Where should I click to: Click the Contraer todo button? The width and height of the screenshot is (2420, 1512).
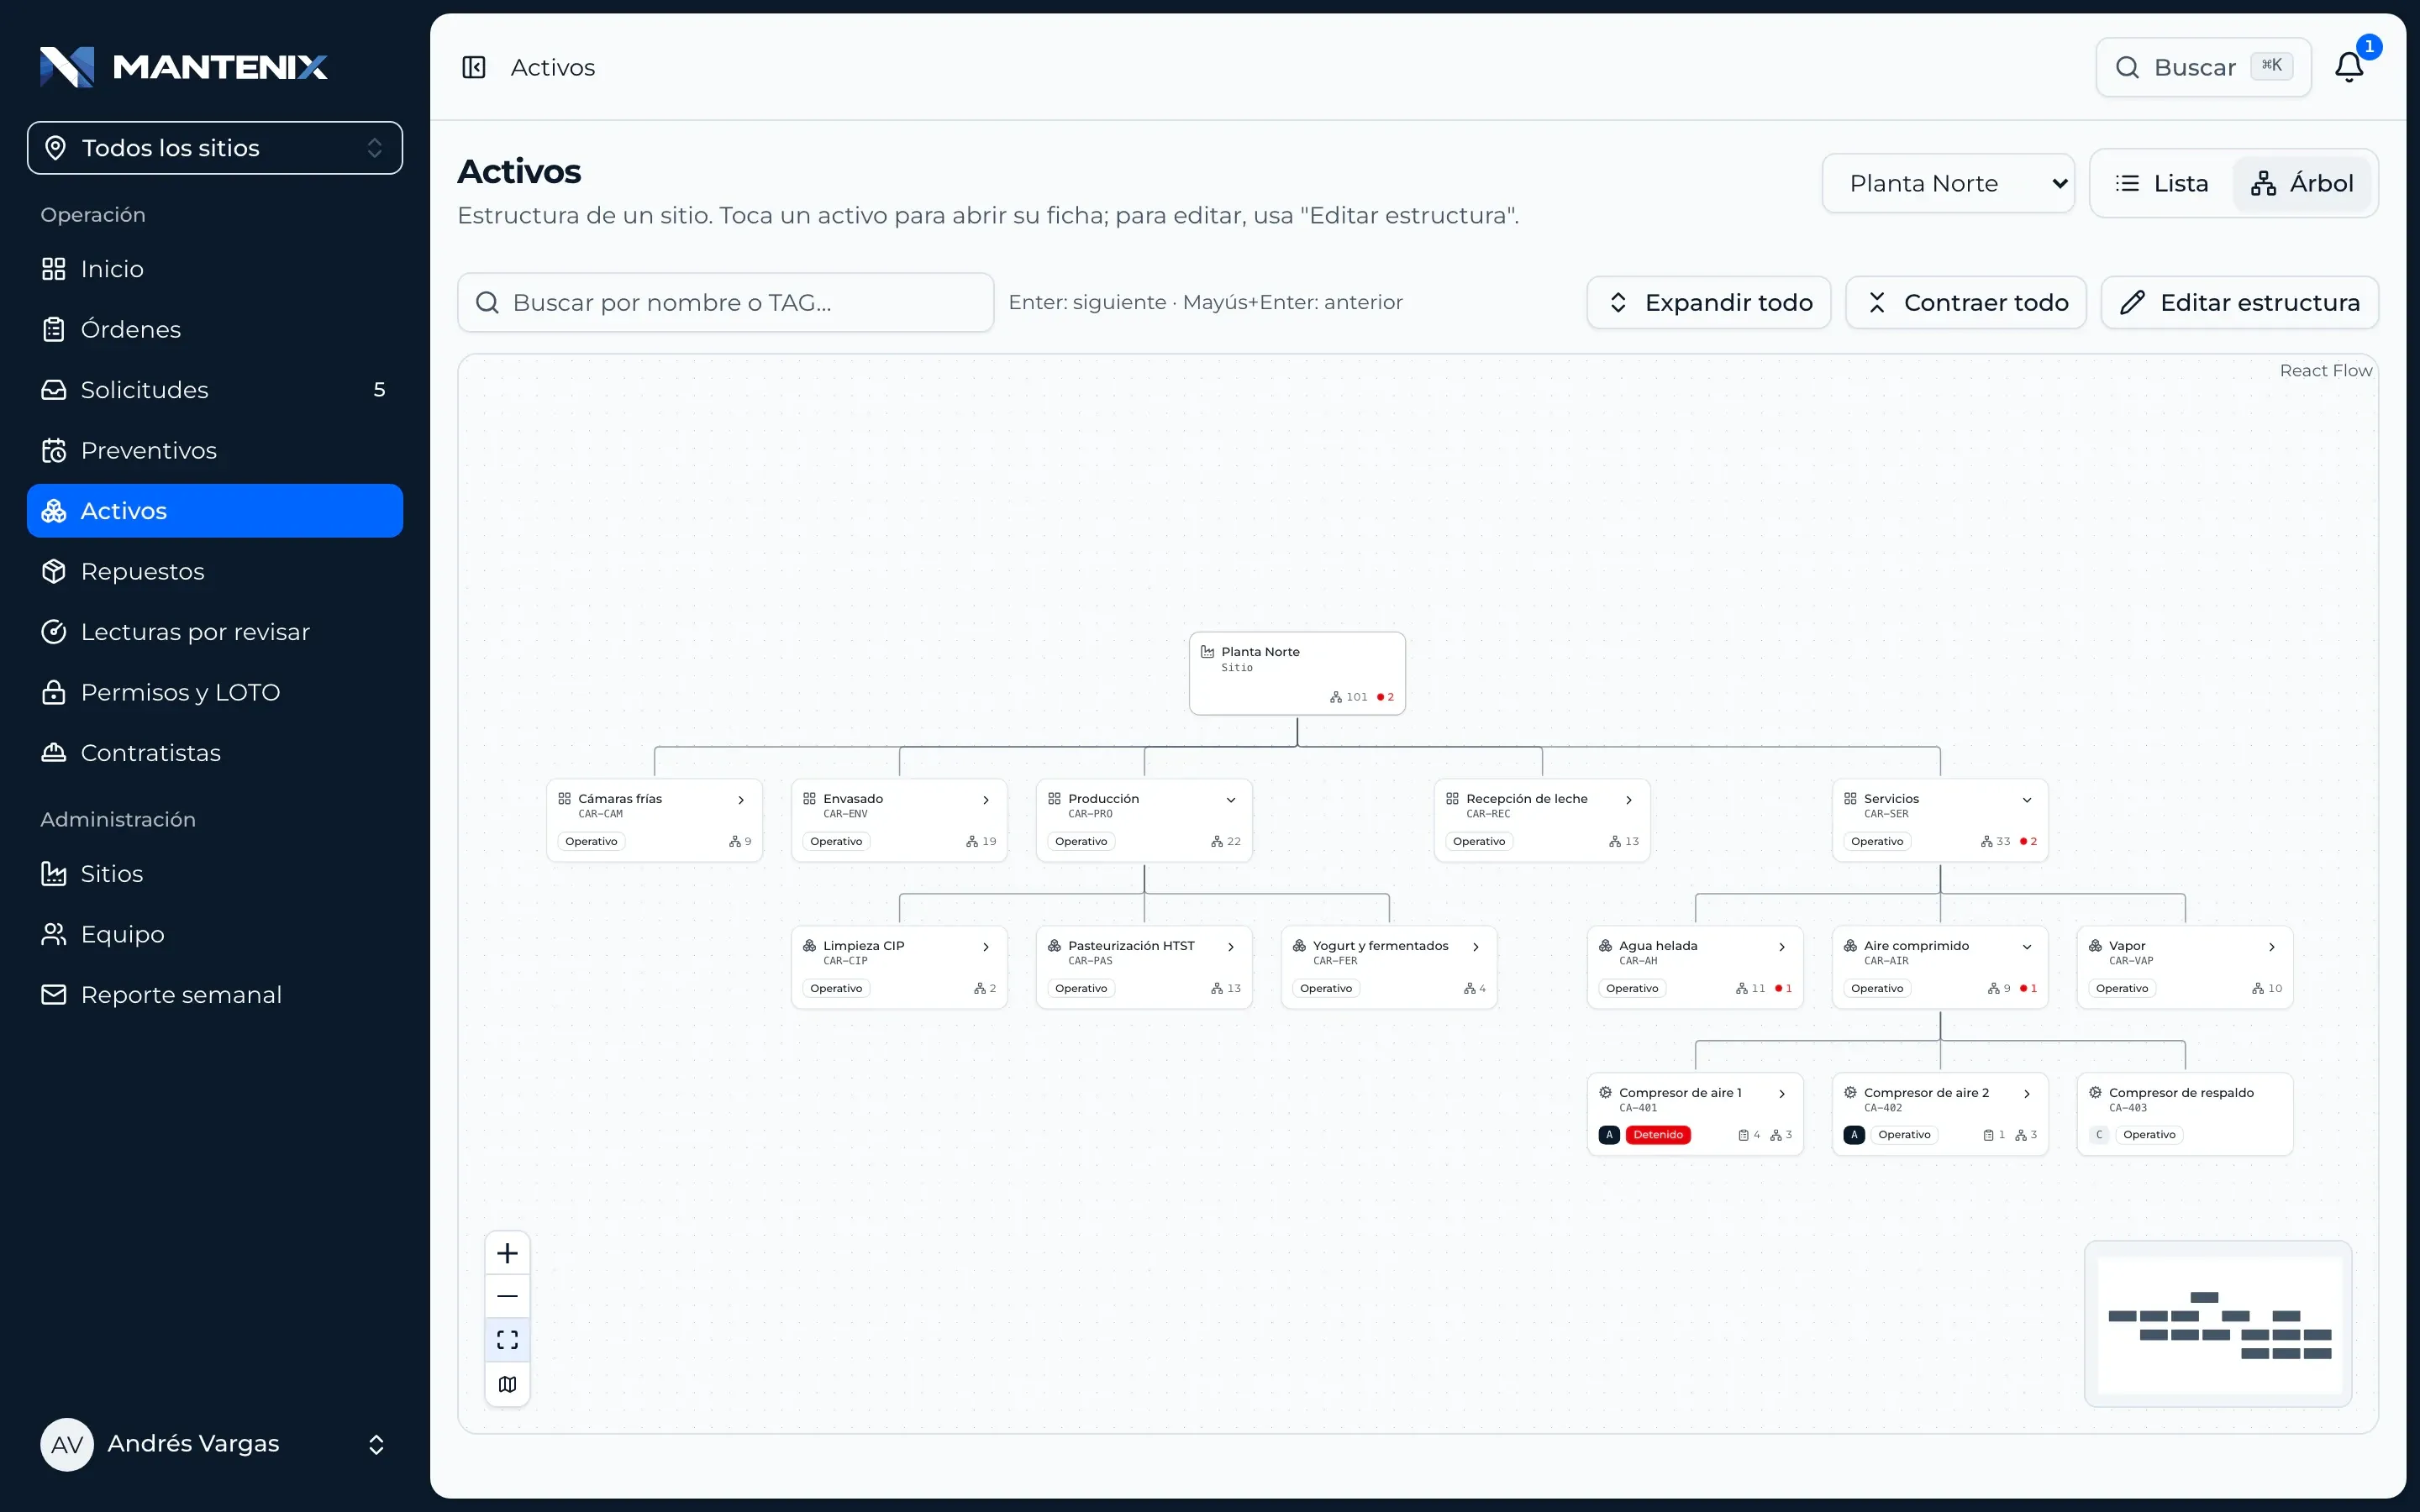(x=1966, y=302)
